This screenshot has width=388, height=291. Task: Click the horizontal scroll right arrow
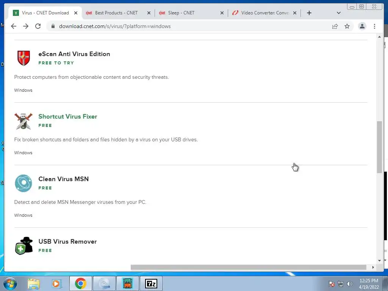pos(373,267)
